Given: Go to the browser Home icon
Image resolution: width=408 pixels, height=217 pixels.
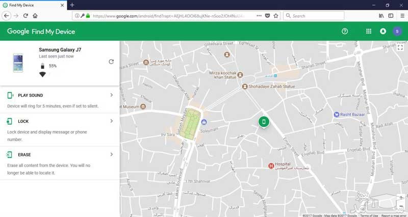Looking at the screenshot, I should (x=35, y=16).
